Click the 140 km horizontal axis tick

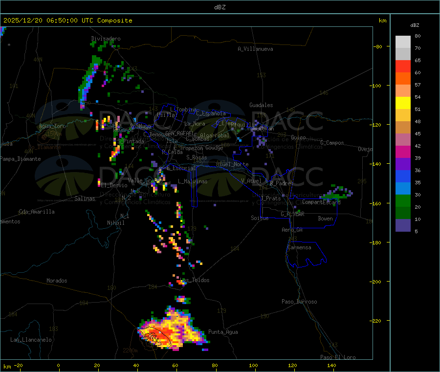click(x=331, y=365)
